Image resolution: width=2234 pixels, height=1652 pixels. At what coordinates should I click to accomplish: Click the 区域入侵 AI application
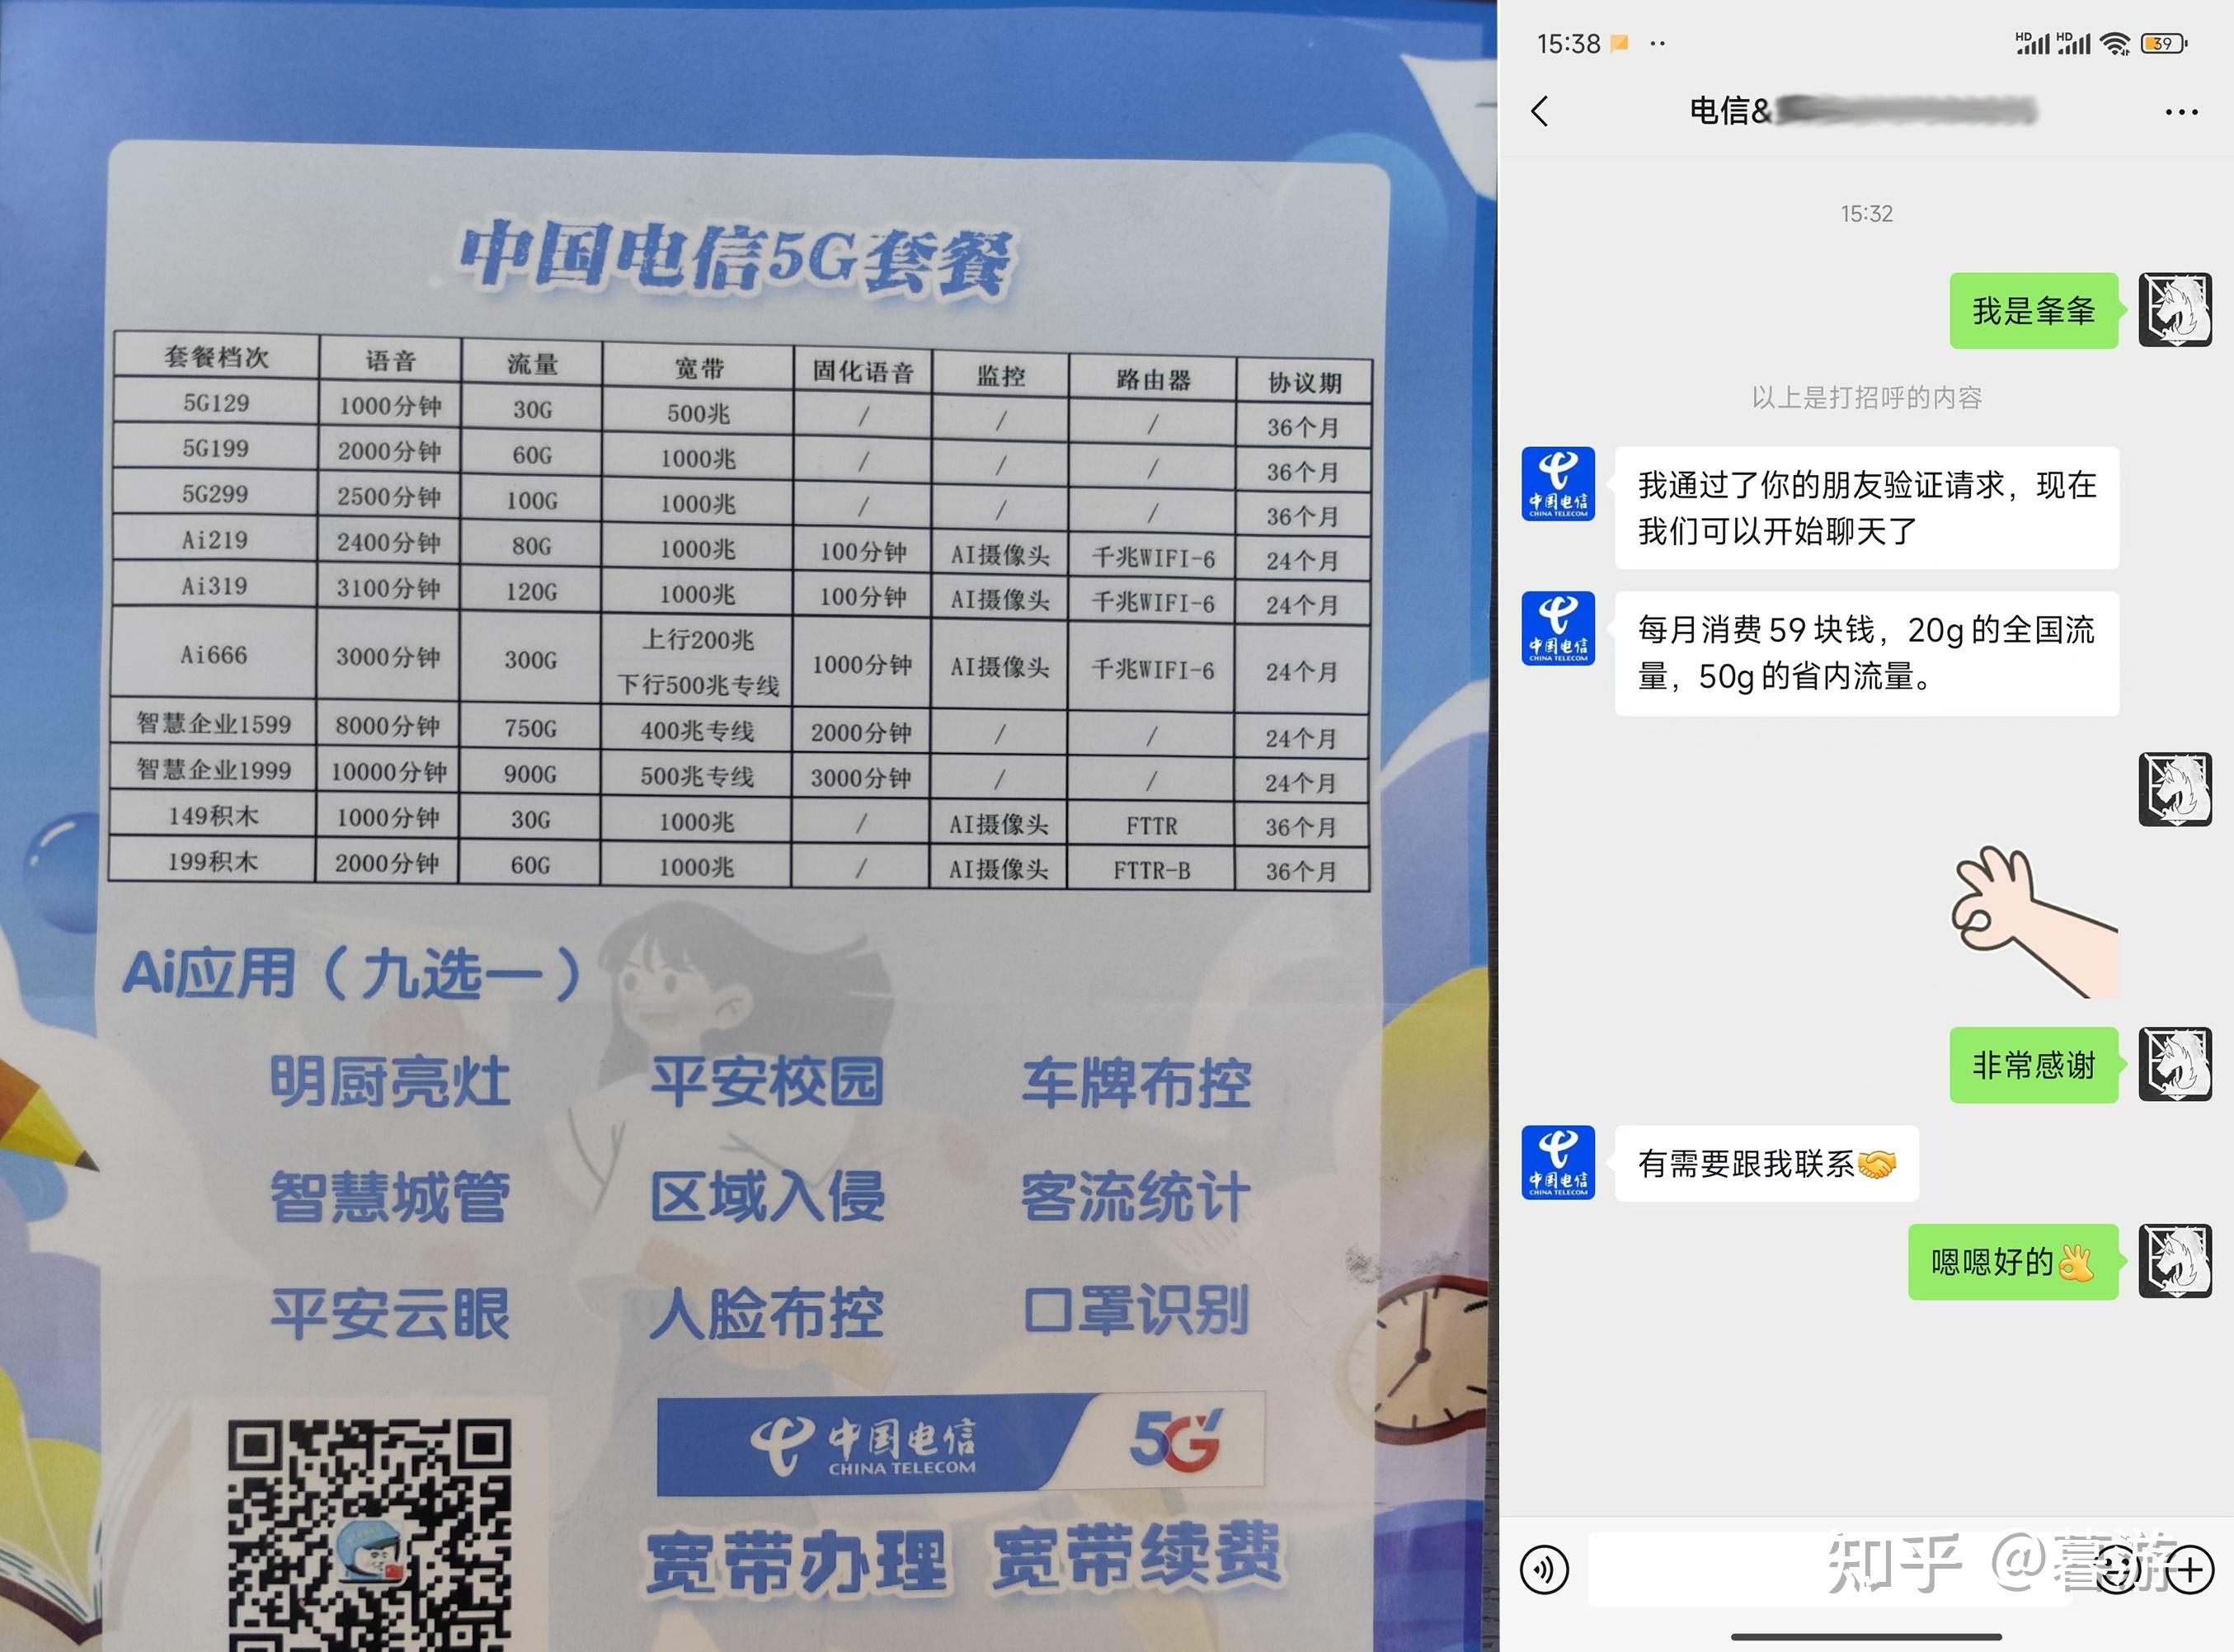tap(767, 1197)
